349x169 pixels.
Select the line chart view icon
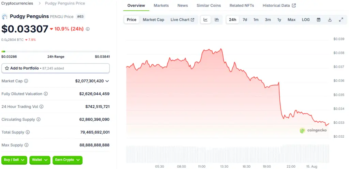(x=206, y=20)
